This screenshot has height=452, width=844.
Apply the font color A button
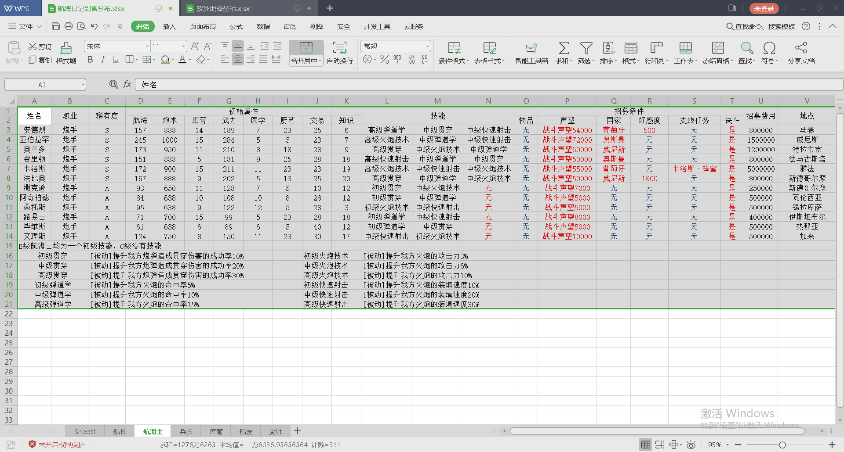[182, 59]
